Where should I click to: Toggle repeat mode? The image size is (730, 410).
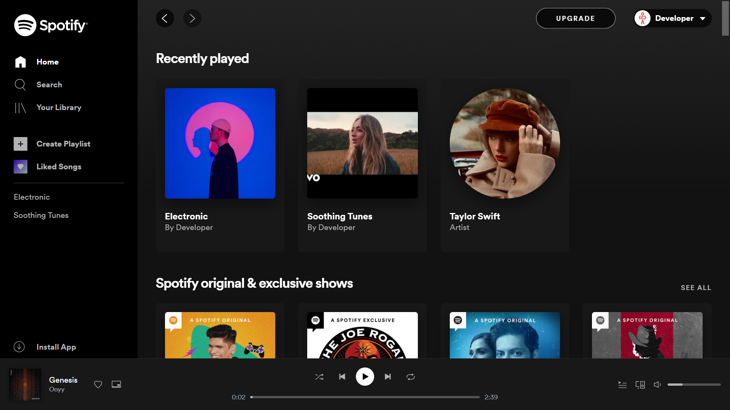coord(411,377)
